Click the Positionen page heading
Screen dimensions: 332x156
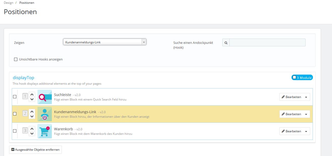point(20,12)
